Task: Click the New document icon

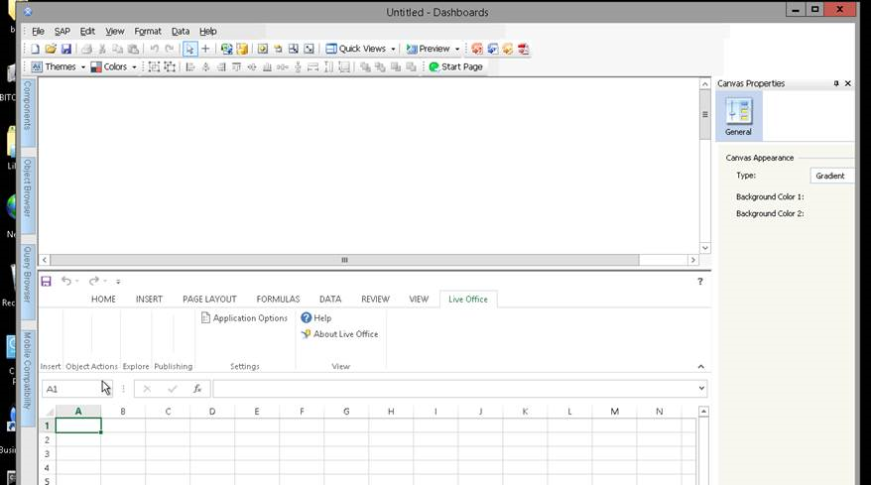Action: [x=35, y=49]
